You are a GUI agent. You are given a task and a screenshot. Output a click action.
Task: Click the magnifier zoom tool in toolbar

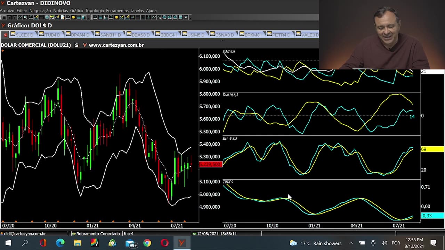tap(25, 17)
